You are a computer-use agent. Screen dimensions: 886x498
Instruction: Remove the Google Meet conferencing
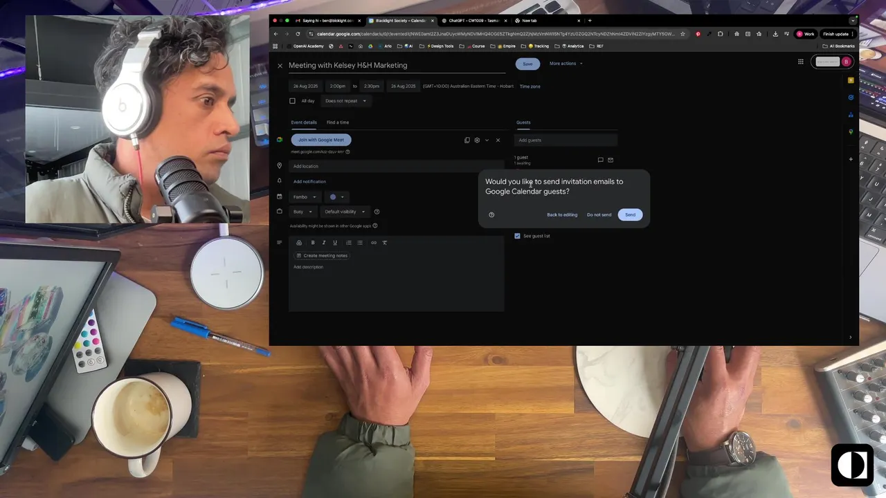pos(498,140)
